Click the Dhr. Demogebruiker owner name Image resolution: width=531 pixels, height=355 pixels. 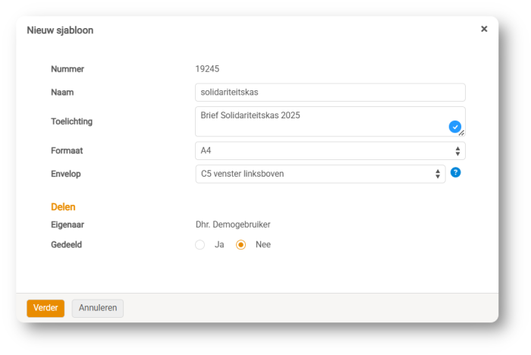pos(233,225)
